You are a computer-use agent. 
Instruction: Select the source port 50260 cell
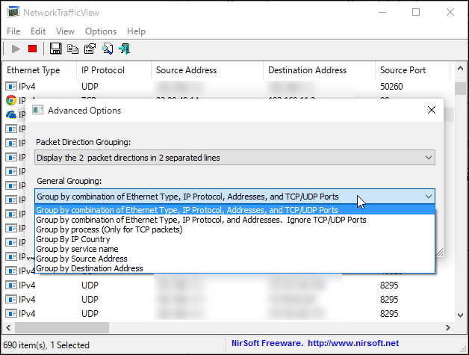[391, 87]
